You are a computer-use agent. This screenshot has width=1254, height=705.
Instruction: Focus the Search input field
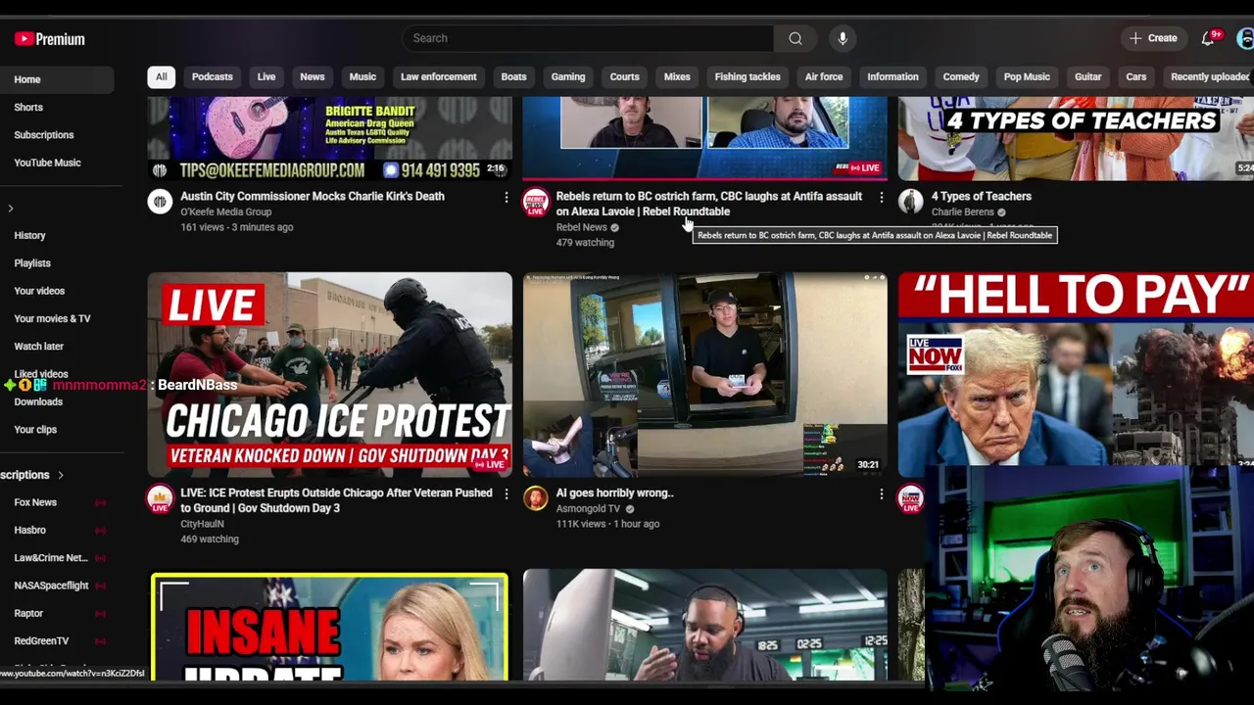coord(588,38)
